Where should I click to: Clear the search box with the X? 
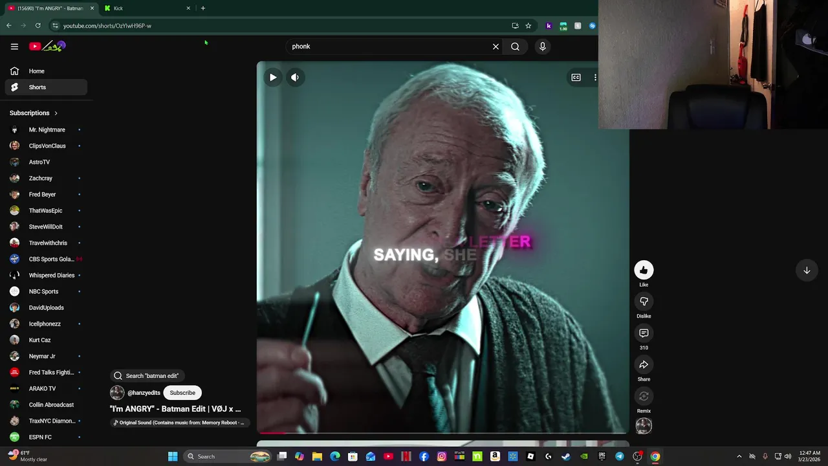coord(496,47)
